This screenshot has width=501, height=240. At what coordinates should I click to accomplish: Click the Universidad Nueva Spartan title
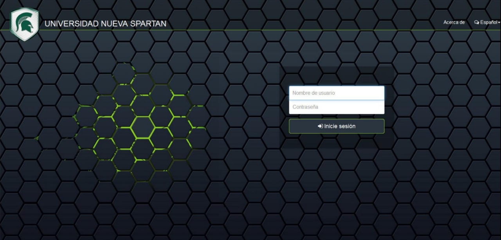point(105,24)
